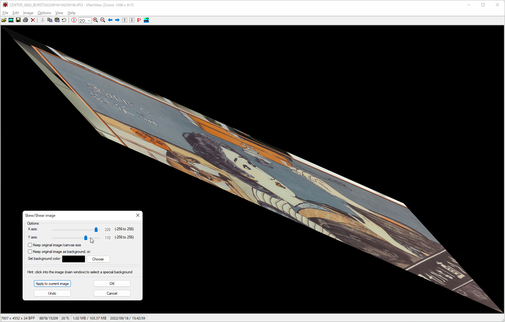The height and width of the screenshot is (322, 505).
Task: Click the Paste clipboard icon
Action: (57, 20)
